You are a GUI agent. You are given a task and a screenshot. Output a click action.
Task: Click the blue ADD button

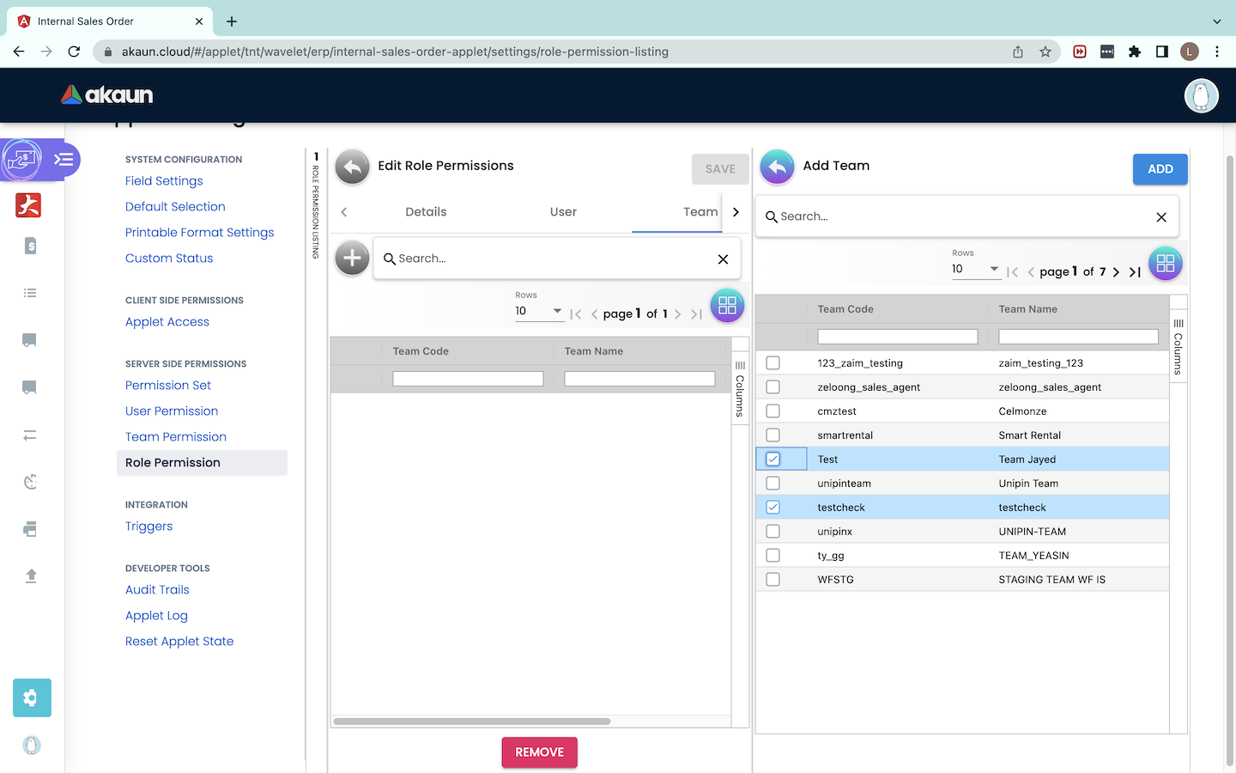pos(1160,169)
